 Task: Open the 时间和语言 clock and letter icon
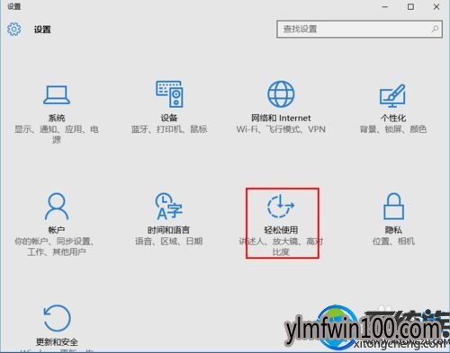[168, 207]
